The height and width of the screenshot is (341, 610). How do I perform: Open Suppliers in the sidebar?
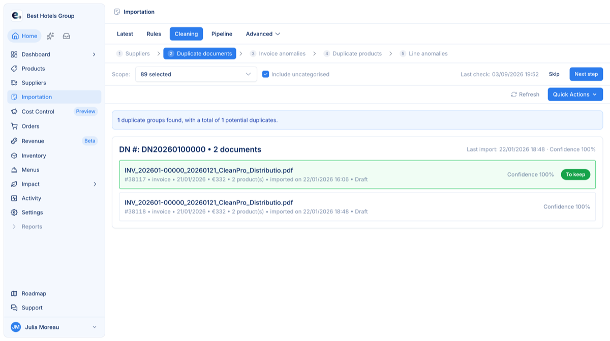click(x=54, y=83)
